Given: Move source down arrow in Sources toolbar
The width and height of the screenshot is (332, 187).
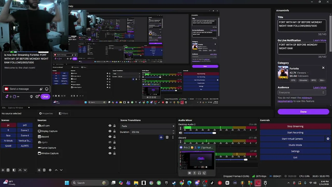Looking at the screenshot, I should pyautogui.click(x=61, y=170).
